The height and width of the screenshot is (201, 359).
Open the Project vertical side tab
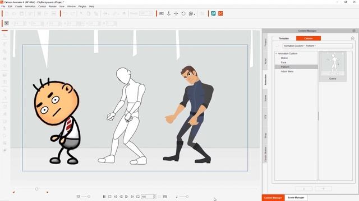pyautogui.click(x=265, y=42)
